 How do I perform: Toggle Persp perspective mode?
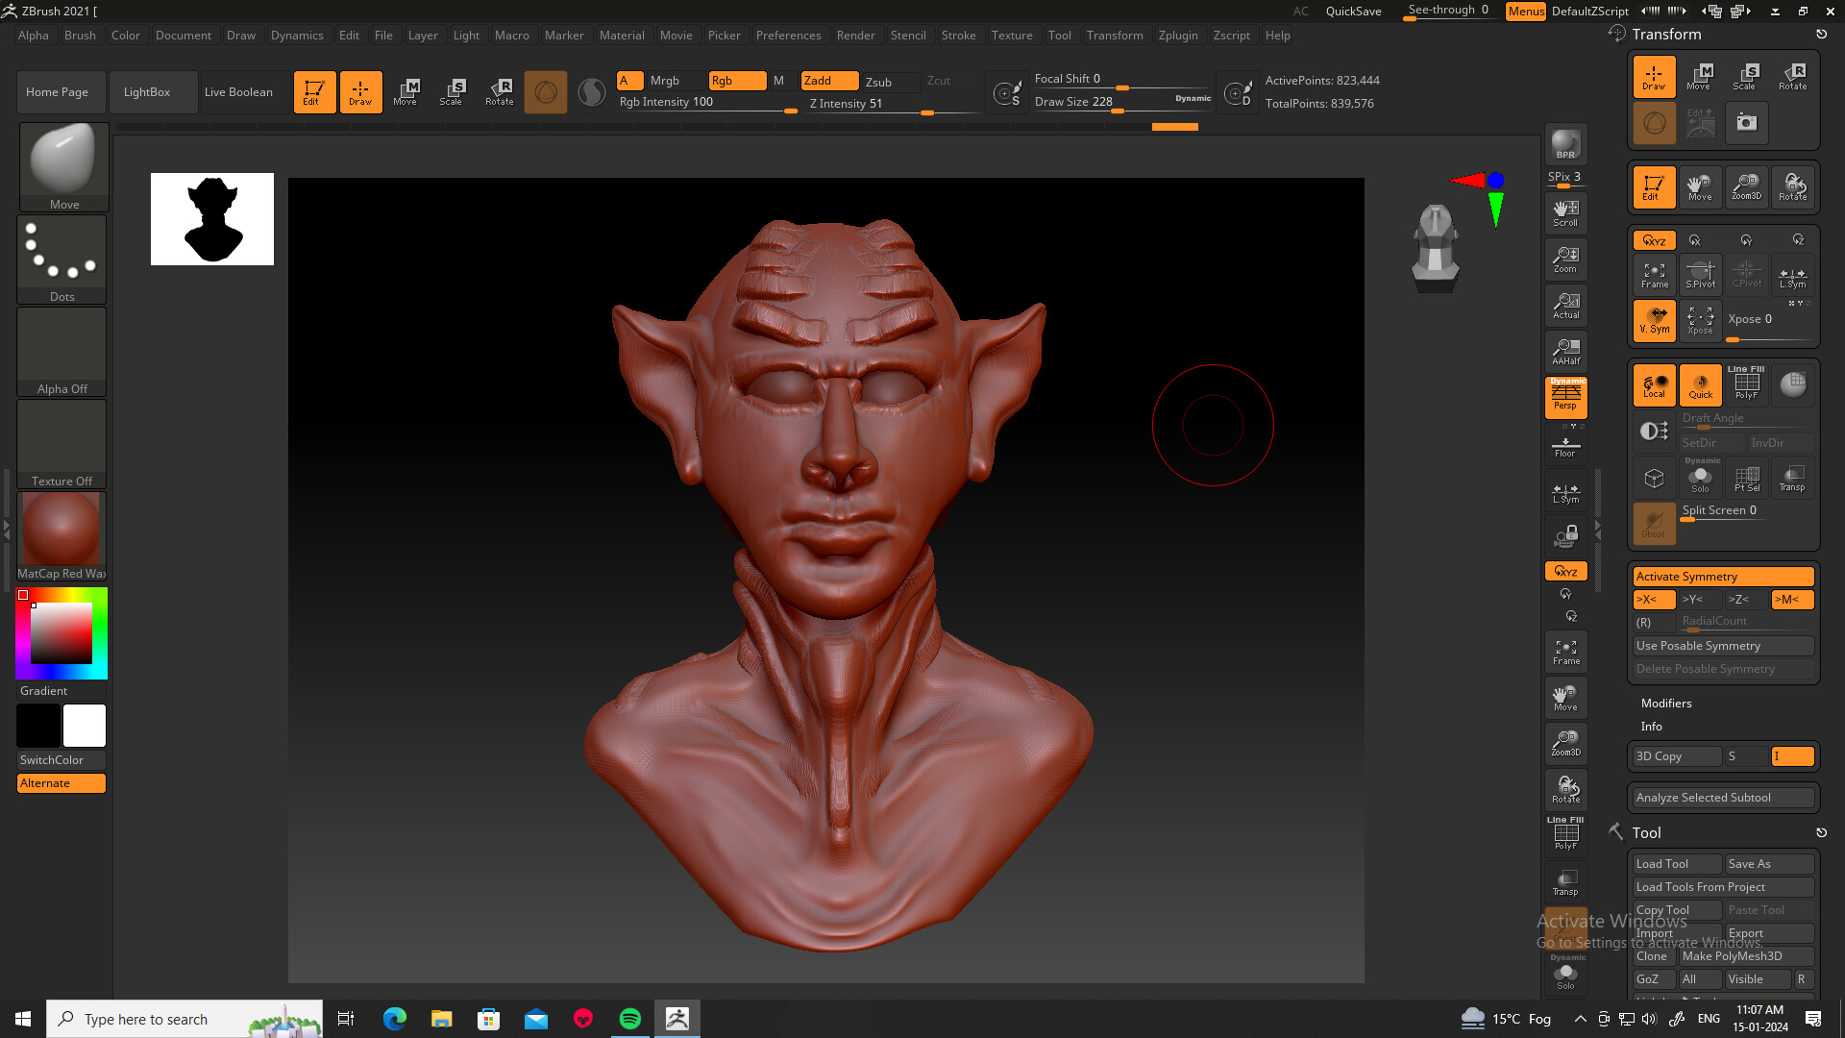pyautogui.click(x=1565, y=397)
